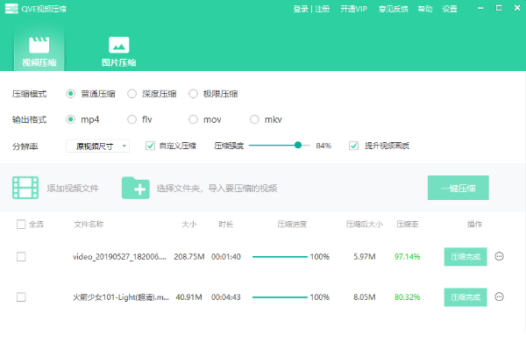Click the 压缩强度 slider handle
The height and width of the screenshot is (343, 526).
(x=298, y=145)
